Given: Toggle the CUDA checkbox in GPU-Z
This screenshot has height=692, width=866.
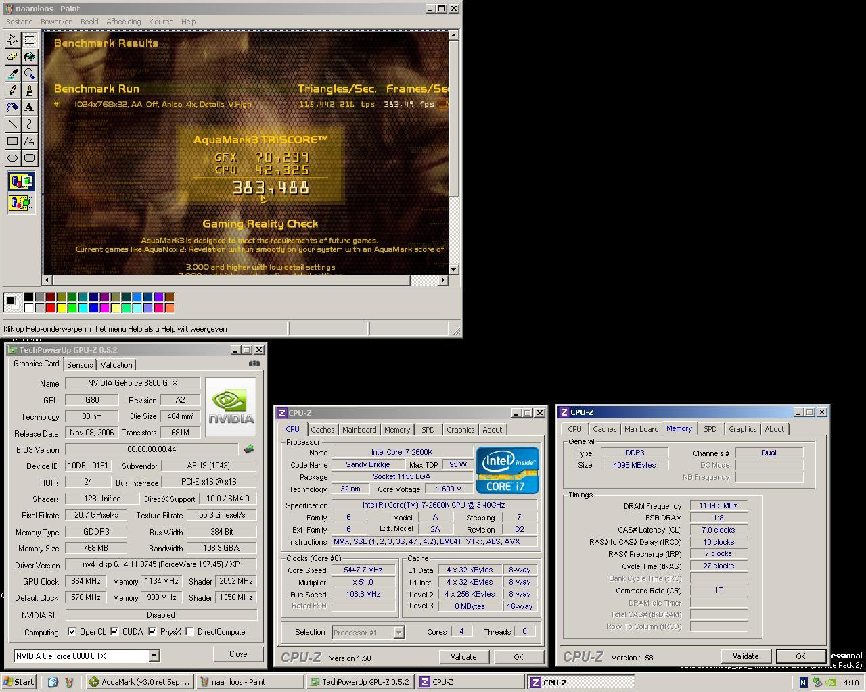Looking at the screenshot, I should [x=114, y=631].
